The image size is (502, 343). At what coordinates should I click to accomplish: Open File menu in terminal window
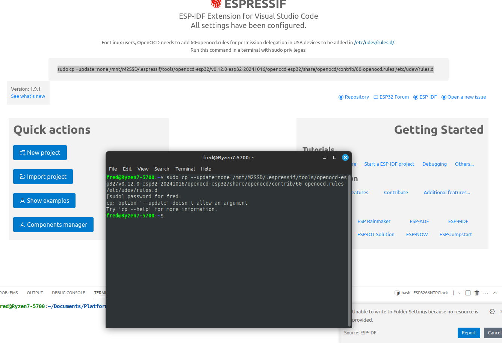pyautogui.click(x=113, y=169)
